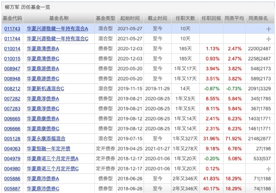
Task: Open fund link 华夏鼎康债券C
Action: 43,128
